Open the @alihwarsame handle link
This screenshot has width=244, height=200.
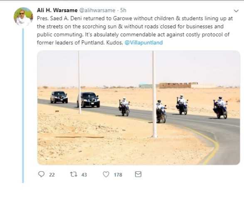click(x=97, y=10)
